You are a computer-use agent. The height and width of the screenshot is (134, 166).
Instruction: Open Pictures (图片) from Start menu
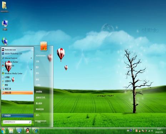click(x=37, y=67)
